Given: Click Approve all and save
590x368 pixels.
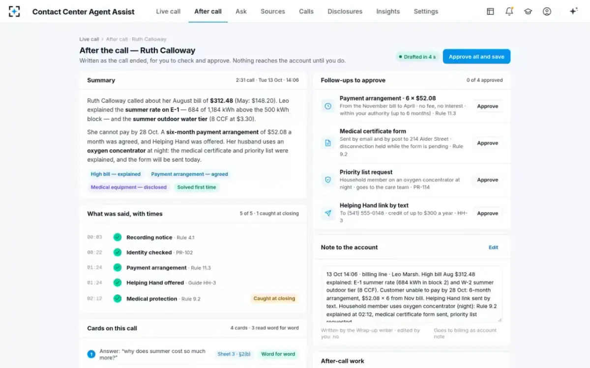Looking at the screenshot, I should (476, 56).
